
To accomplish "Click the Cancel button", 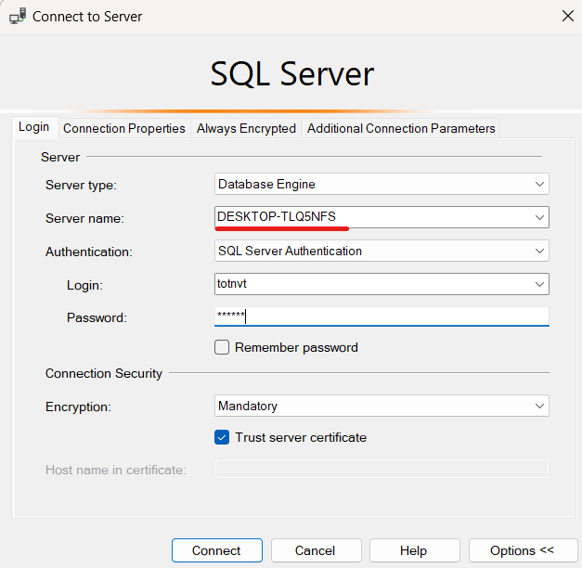I will point(316,550).
